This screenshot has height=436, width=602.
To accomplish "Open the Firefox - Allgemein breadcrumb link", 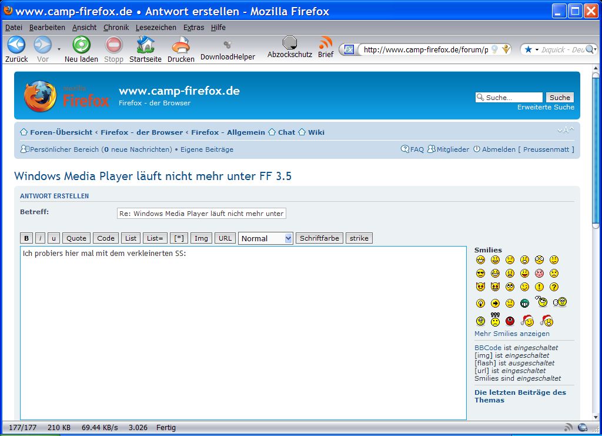I will point(228,132).
